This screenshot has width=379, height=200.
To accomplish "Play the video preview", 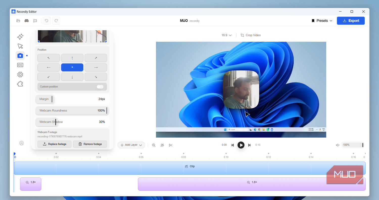I will pos(241,145).
